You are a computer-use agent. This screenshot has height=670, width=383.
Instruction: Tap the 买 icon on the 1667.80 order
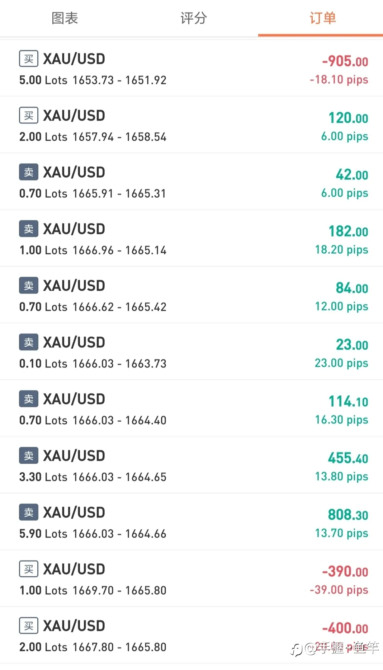point(29,626)
